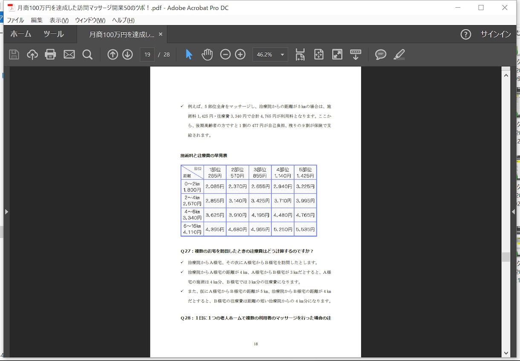Choose the Selection arrow tool
This screenshot has height=361, width=520.
pos(189,54)
